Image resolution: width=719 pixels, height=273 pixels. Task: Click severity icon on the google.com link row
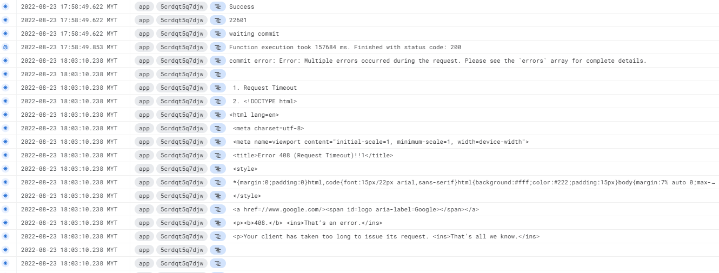point(5,209)
